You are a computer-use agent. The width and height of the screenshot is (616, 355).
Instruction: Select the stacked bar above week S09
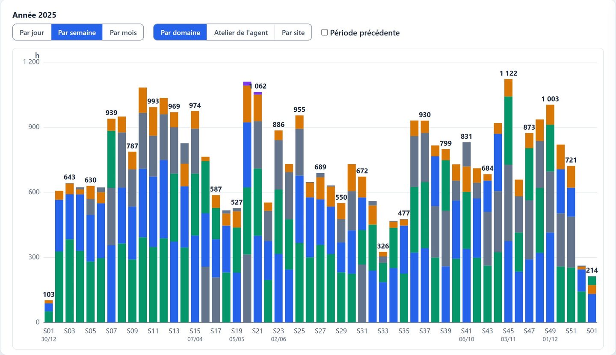point(133,237)
